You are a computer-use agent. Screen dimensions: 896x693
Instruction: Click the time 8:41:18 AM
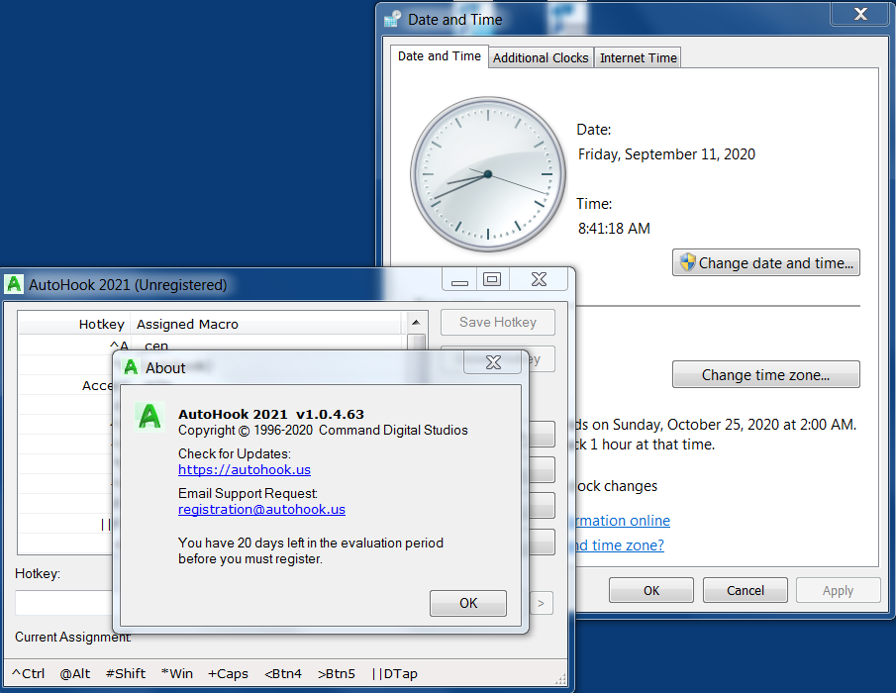pyautogui.click(x=614, y=229)
